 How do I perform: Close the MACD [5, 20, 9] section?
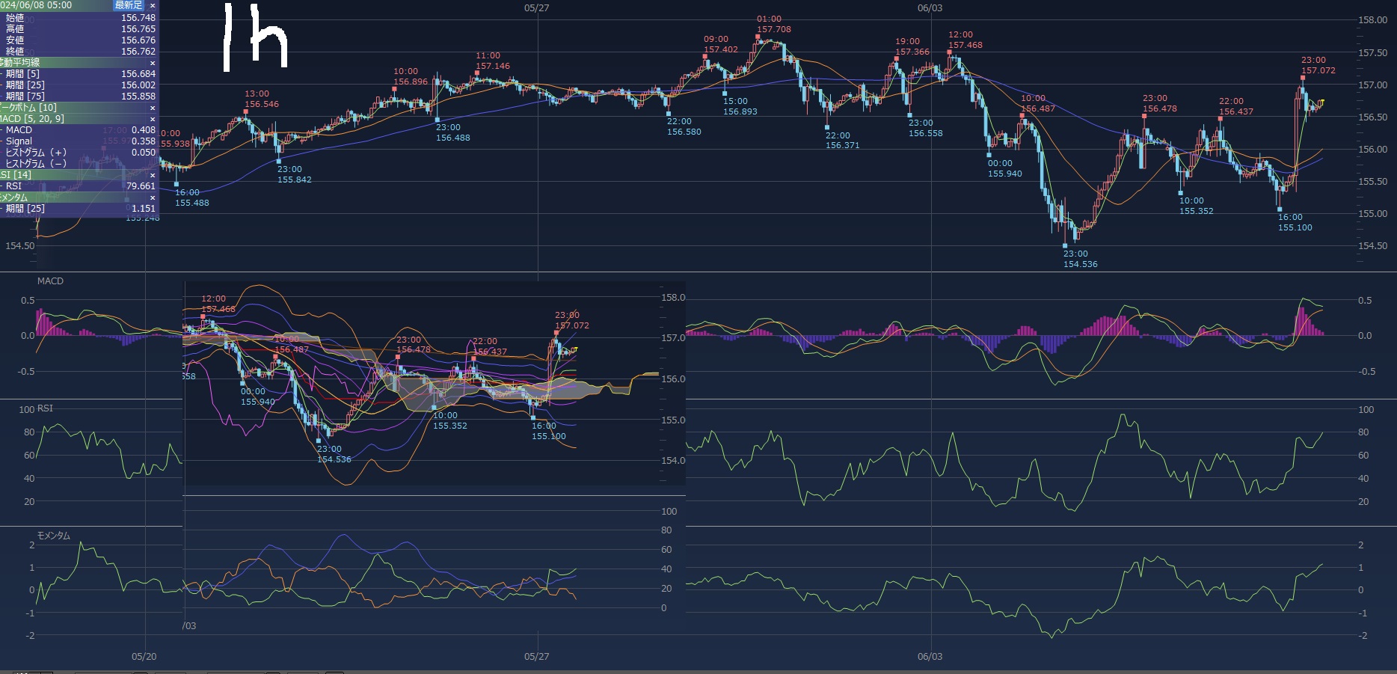(153, 119)
